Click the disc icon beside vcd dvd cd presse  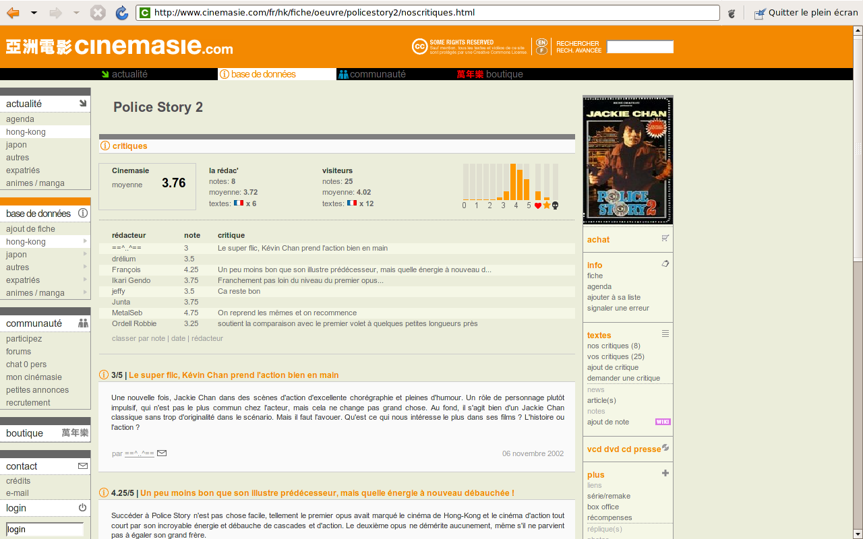pos(665,447)
